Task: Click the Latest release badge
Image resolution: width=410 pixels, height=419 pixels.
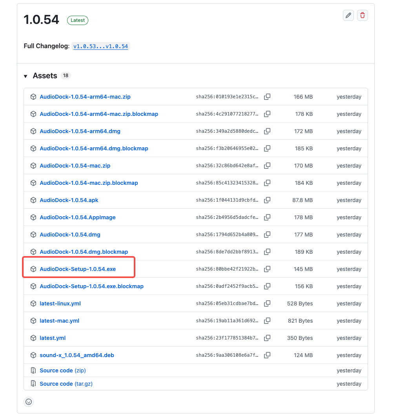Action: (78, 20)
